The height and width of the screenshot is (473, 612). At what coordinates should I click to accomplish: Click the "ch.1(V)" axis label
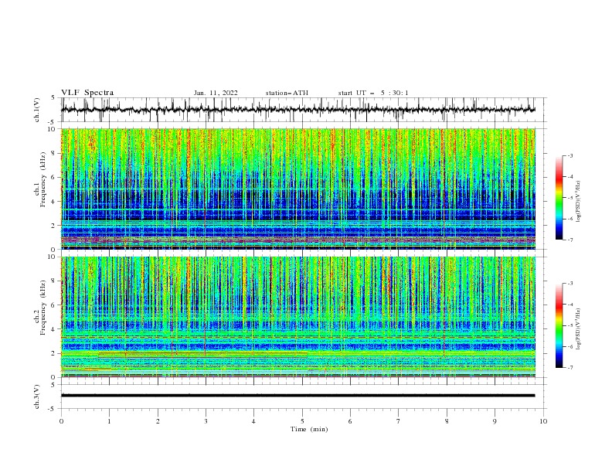pyautogui.click(x=37, y=110)
